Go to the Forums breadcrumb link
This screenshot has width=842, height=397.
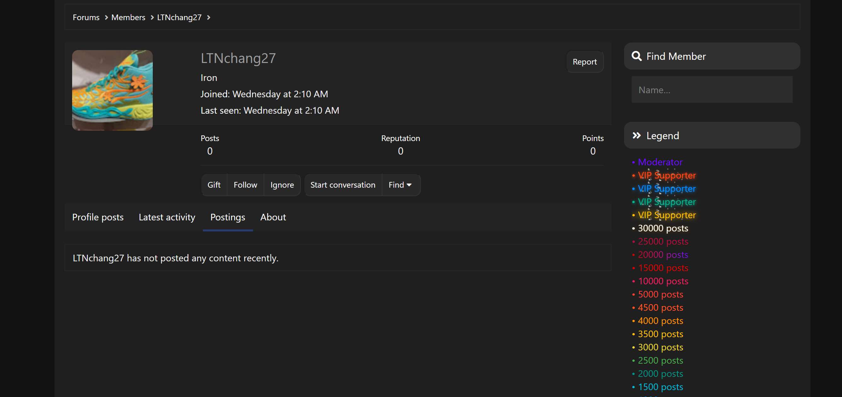(x=86, y=17)
